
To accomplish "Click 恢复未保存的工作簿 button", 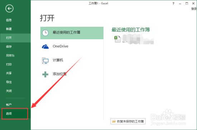I will pyautogui.click(x=128, y=121).
